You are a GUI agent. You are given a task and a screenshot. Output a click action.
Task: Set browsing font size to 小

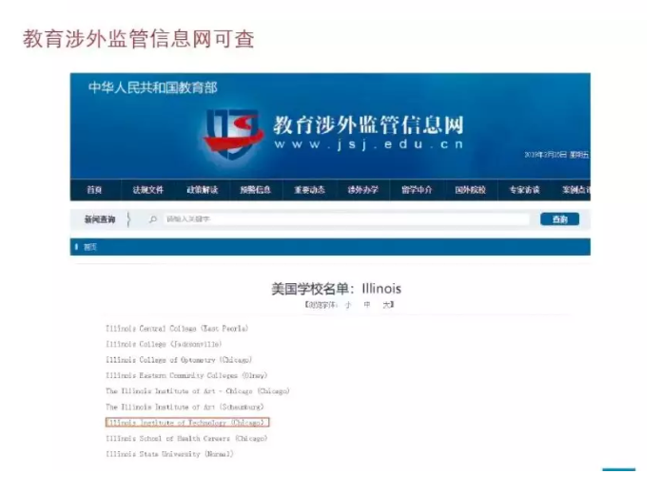click(348, 305)
